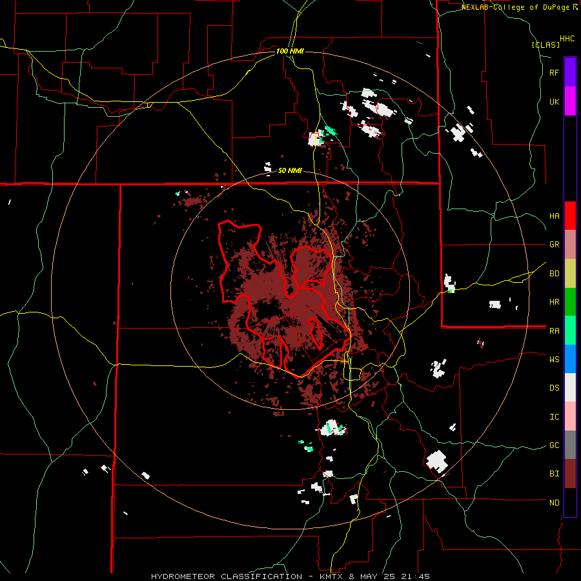The width and height of the screenshot is (581, 581).
Task: Click the HR legend label
Action: tap(554, 302)
